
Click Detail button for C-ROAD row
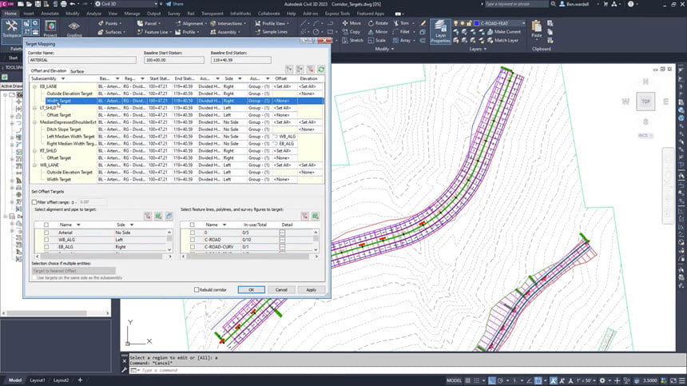[282, 240]
